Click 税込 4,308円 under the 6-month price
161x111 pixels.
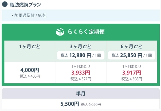[132, 79]
